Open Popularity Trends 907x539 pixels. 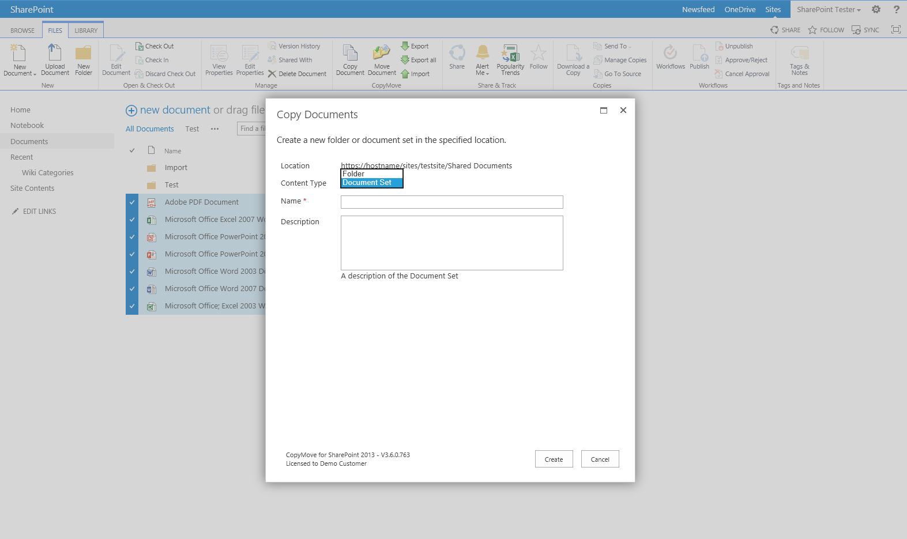coord(510,59)
